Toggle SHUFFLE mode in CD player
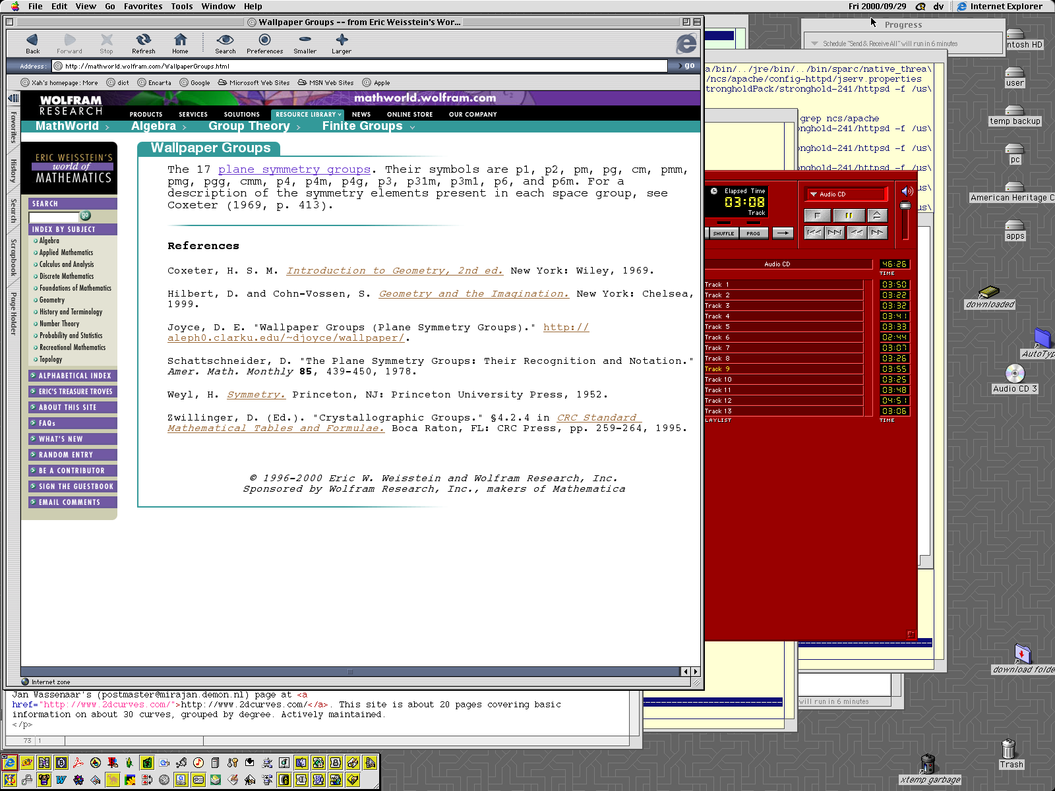 point(723,233)
